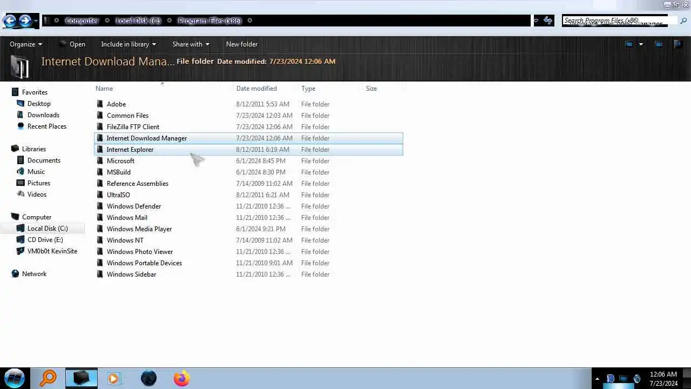Expand the Include in library menu
This screenshot has height=389, width=691.
(128, 44)
